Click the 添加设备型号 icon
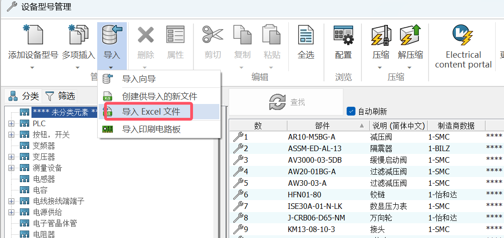 pos(33,36)
